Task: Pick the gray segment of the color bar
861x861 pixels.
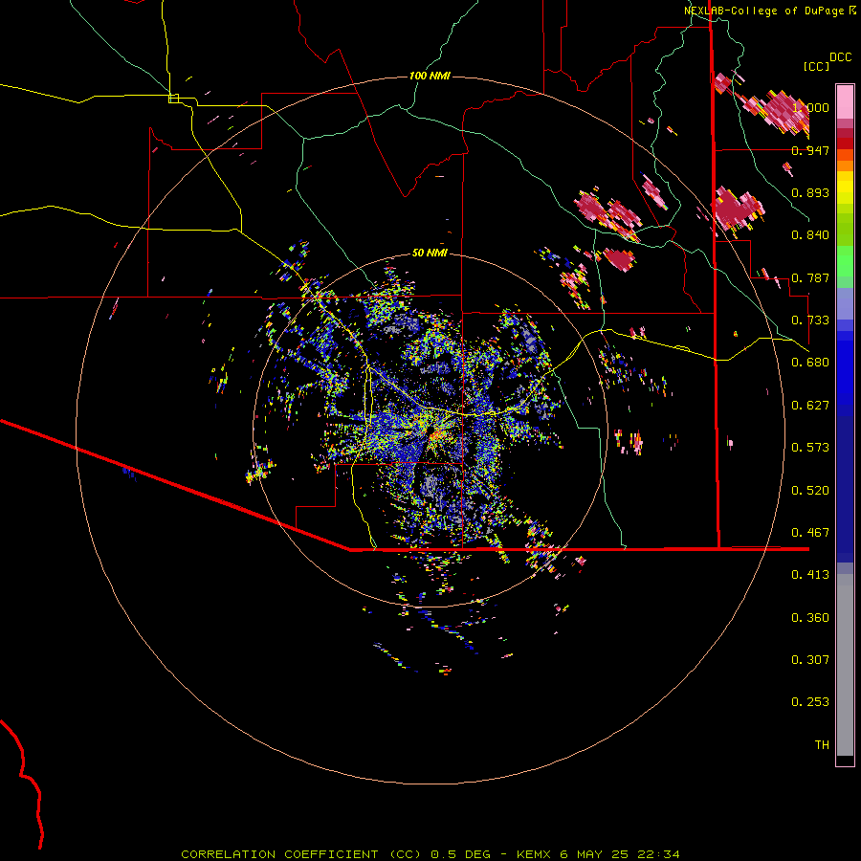Action: [845, 665]
